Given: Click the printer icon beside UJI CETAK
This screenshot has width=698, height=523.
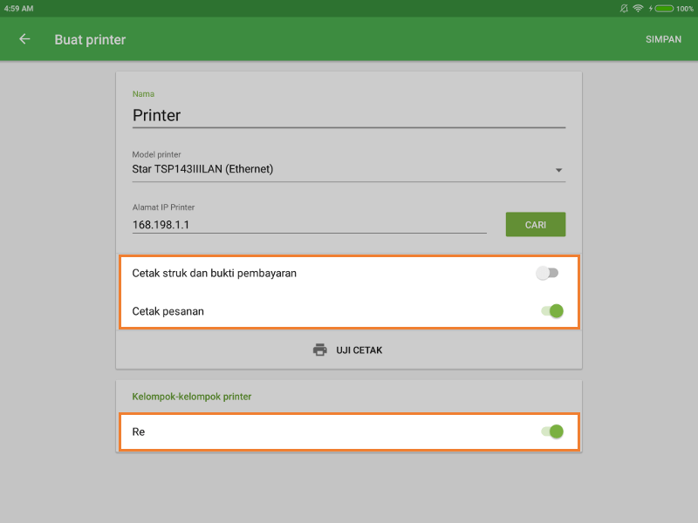Looking at the screenshot, I should point(319,350).
